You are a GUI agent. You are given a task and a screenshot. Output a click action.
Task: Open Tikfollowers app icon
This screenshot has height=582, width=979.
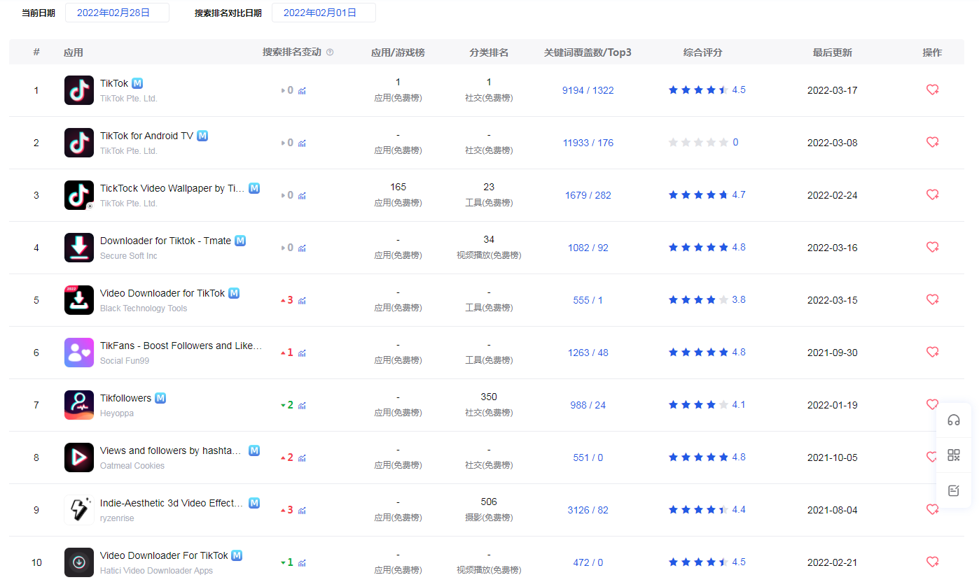click(79, 405)
